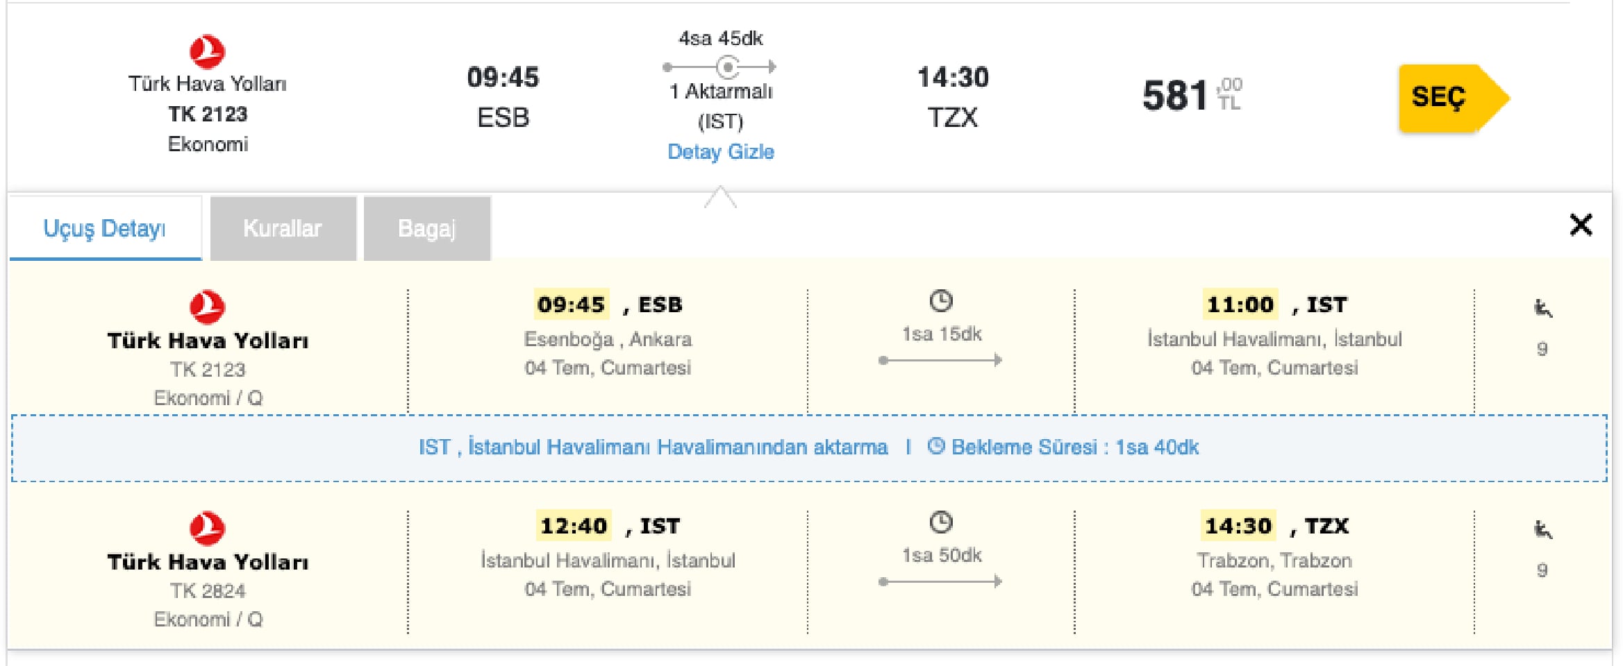Click the 14:30 TZX arrival time highlight
This screenshot has height=666, width=1623.
[x=1238, y=526]
